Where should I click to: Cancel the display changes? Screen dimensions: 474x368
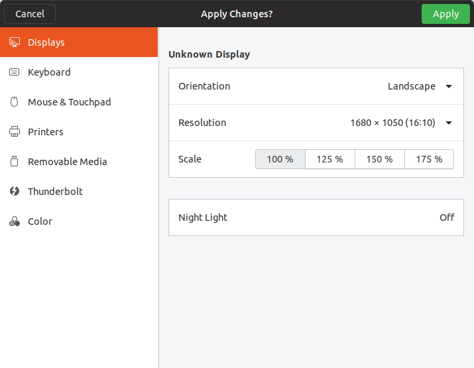click(x=30, y=14)
